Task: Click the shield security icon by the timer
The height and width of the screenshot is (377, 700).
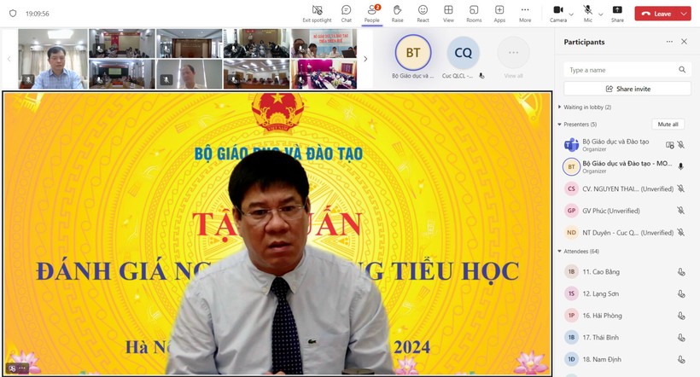Action: 13,14
